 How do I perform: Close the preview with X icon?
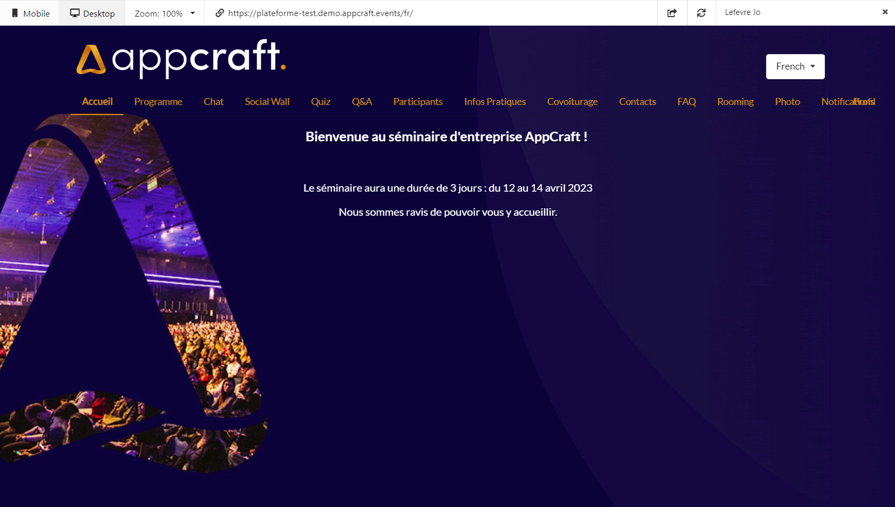pos(885,12)
